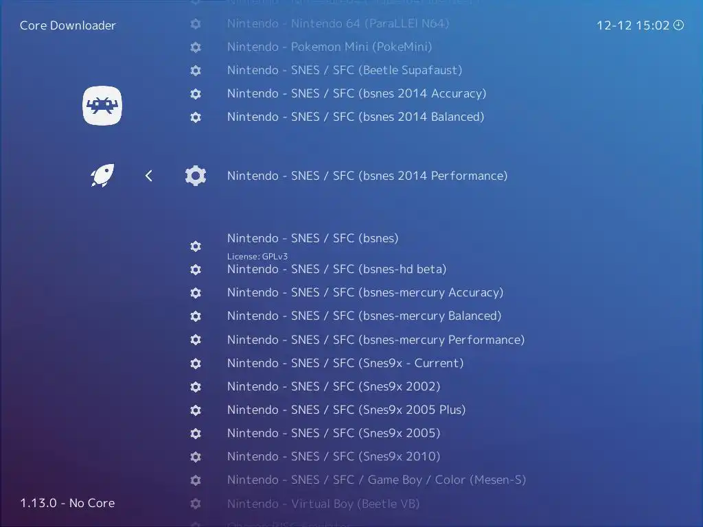Viewport: 703px width, 527px height.
Task: Click gear icon beside bsnes 2014 Accuracy
Action: (x=196, y=93)
